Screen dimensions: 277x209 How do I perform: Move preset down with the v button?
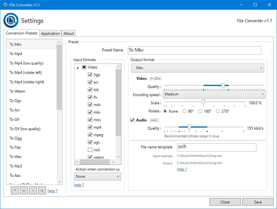(x=42, y=191)
